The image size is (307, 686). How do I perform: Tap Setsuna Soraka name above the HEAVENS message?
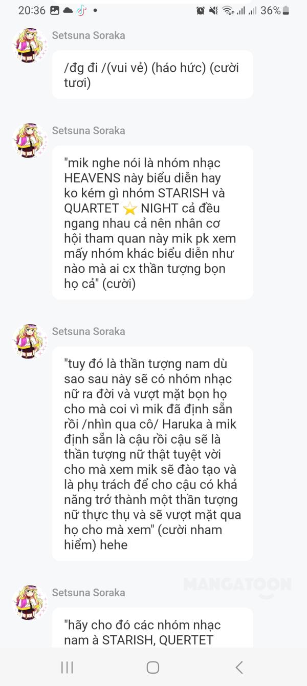[89, 131]
